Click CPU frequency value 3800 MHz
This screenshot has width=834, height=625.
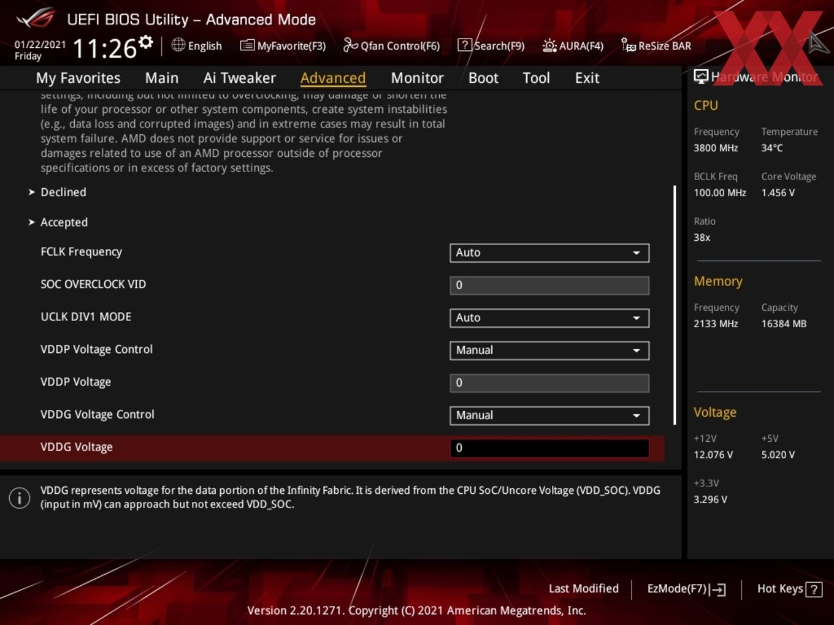click(716, 148)
